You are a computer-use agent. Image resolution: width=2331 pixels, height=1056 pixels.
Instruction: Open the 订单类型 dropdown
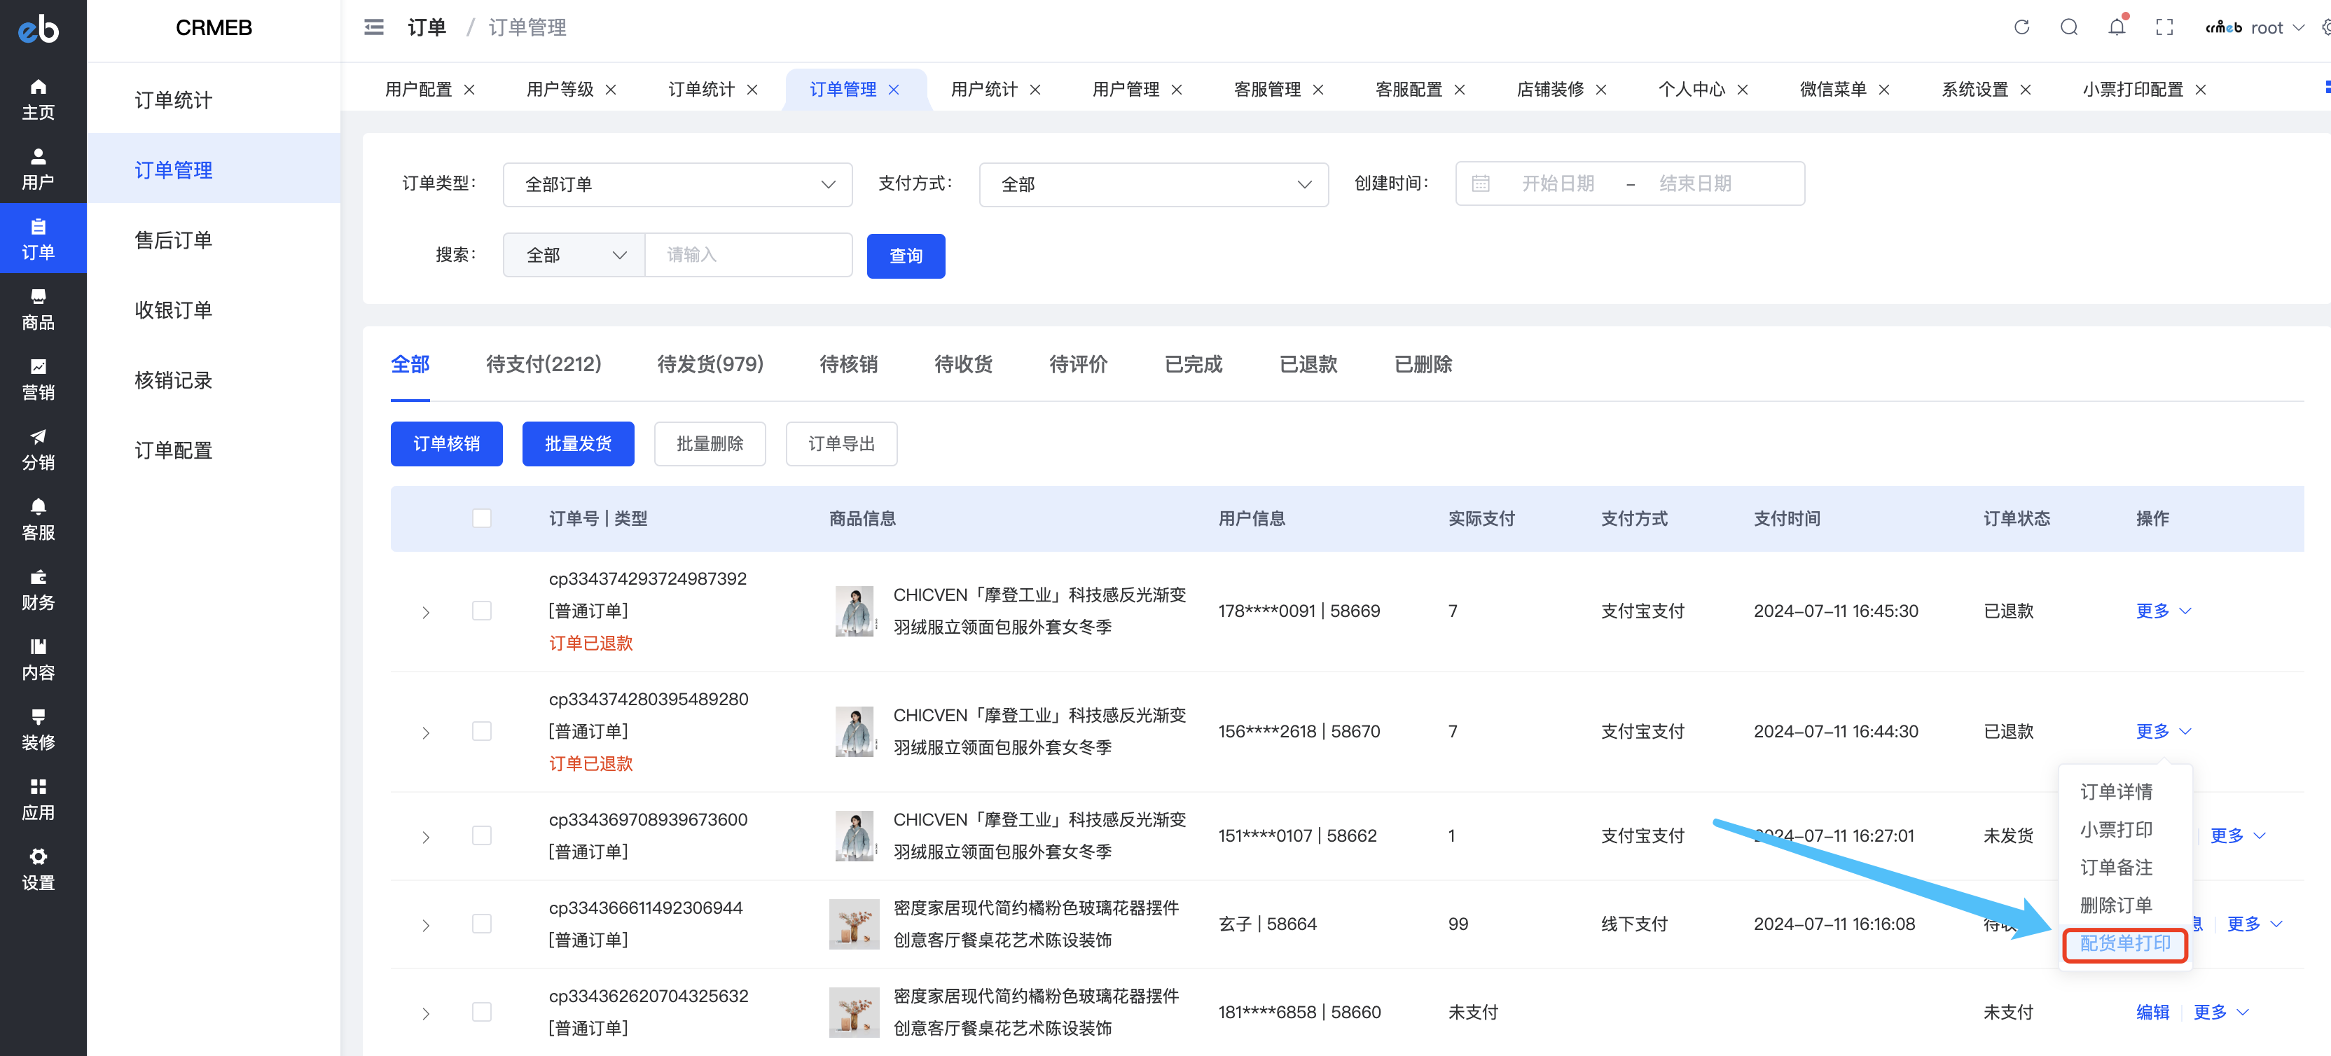[x=678, y=185]
